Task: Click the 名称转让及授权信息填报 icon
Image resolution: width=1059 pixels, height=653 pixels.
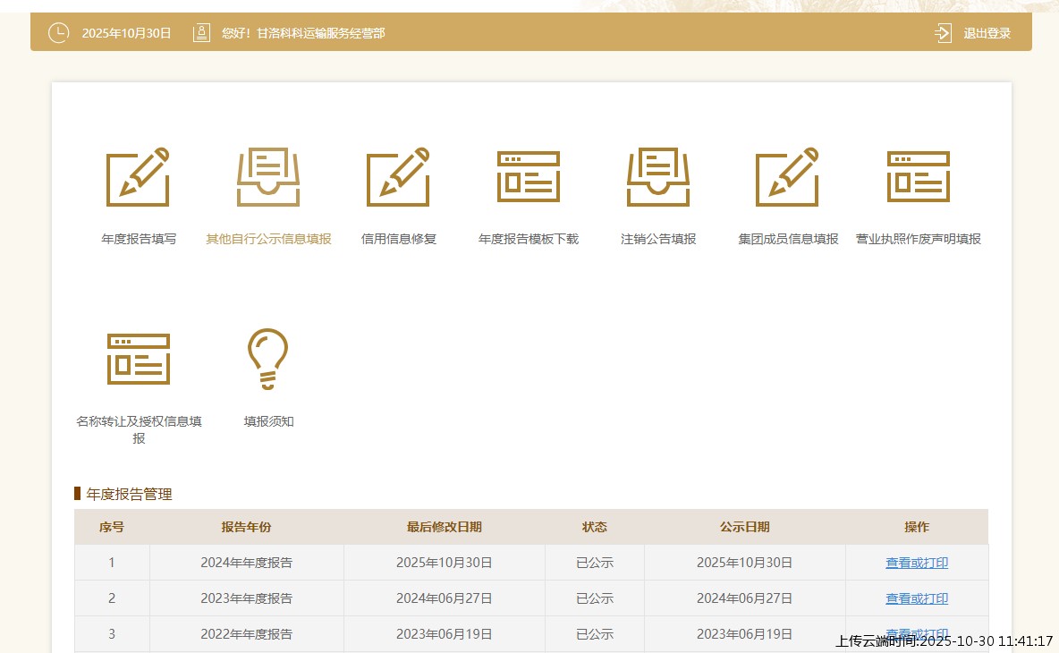Action: point(139,359)
